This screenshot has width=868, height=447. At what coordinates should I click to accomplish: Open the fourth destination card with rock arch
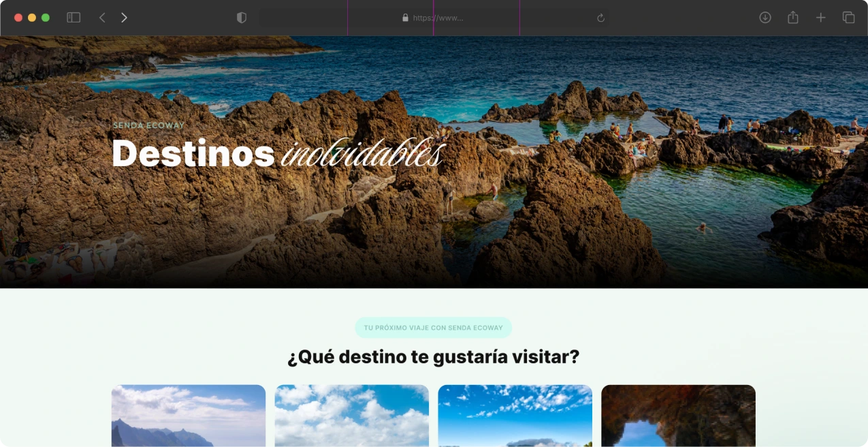tap(679, 416)
